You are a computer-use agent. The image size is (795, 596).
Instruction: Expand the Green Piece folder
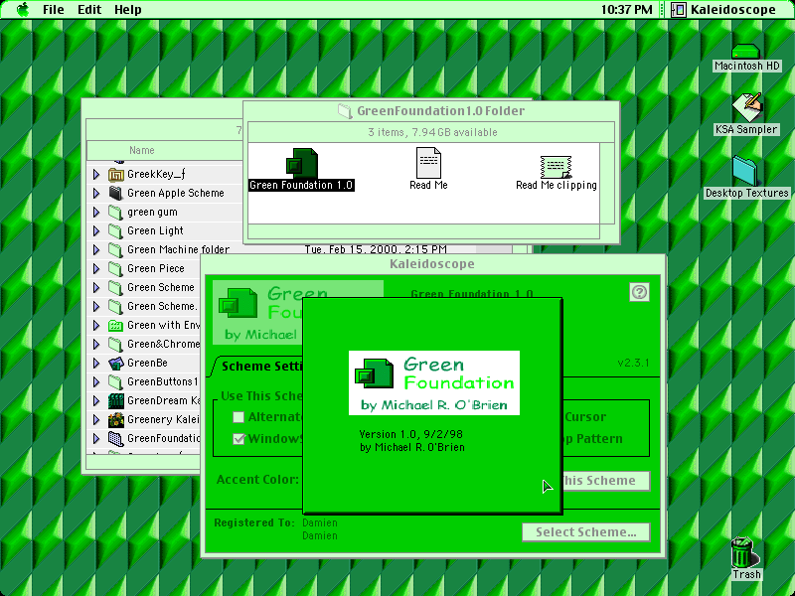(x=96, y=268)
